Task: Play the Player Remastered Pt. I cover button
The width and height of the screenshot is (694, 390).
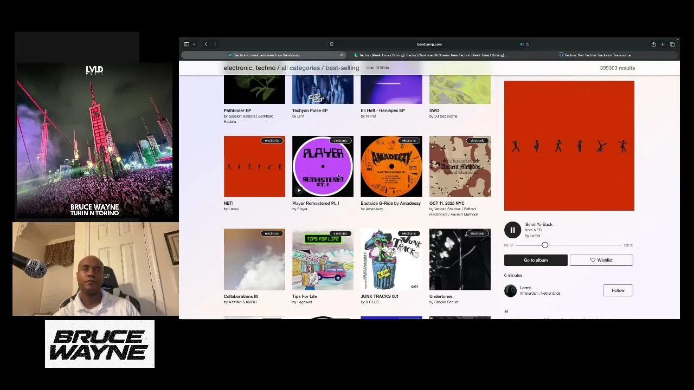Action: [x=299, y=190]
